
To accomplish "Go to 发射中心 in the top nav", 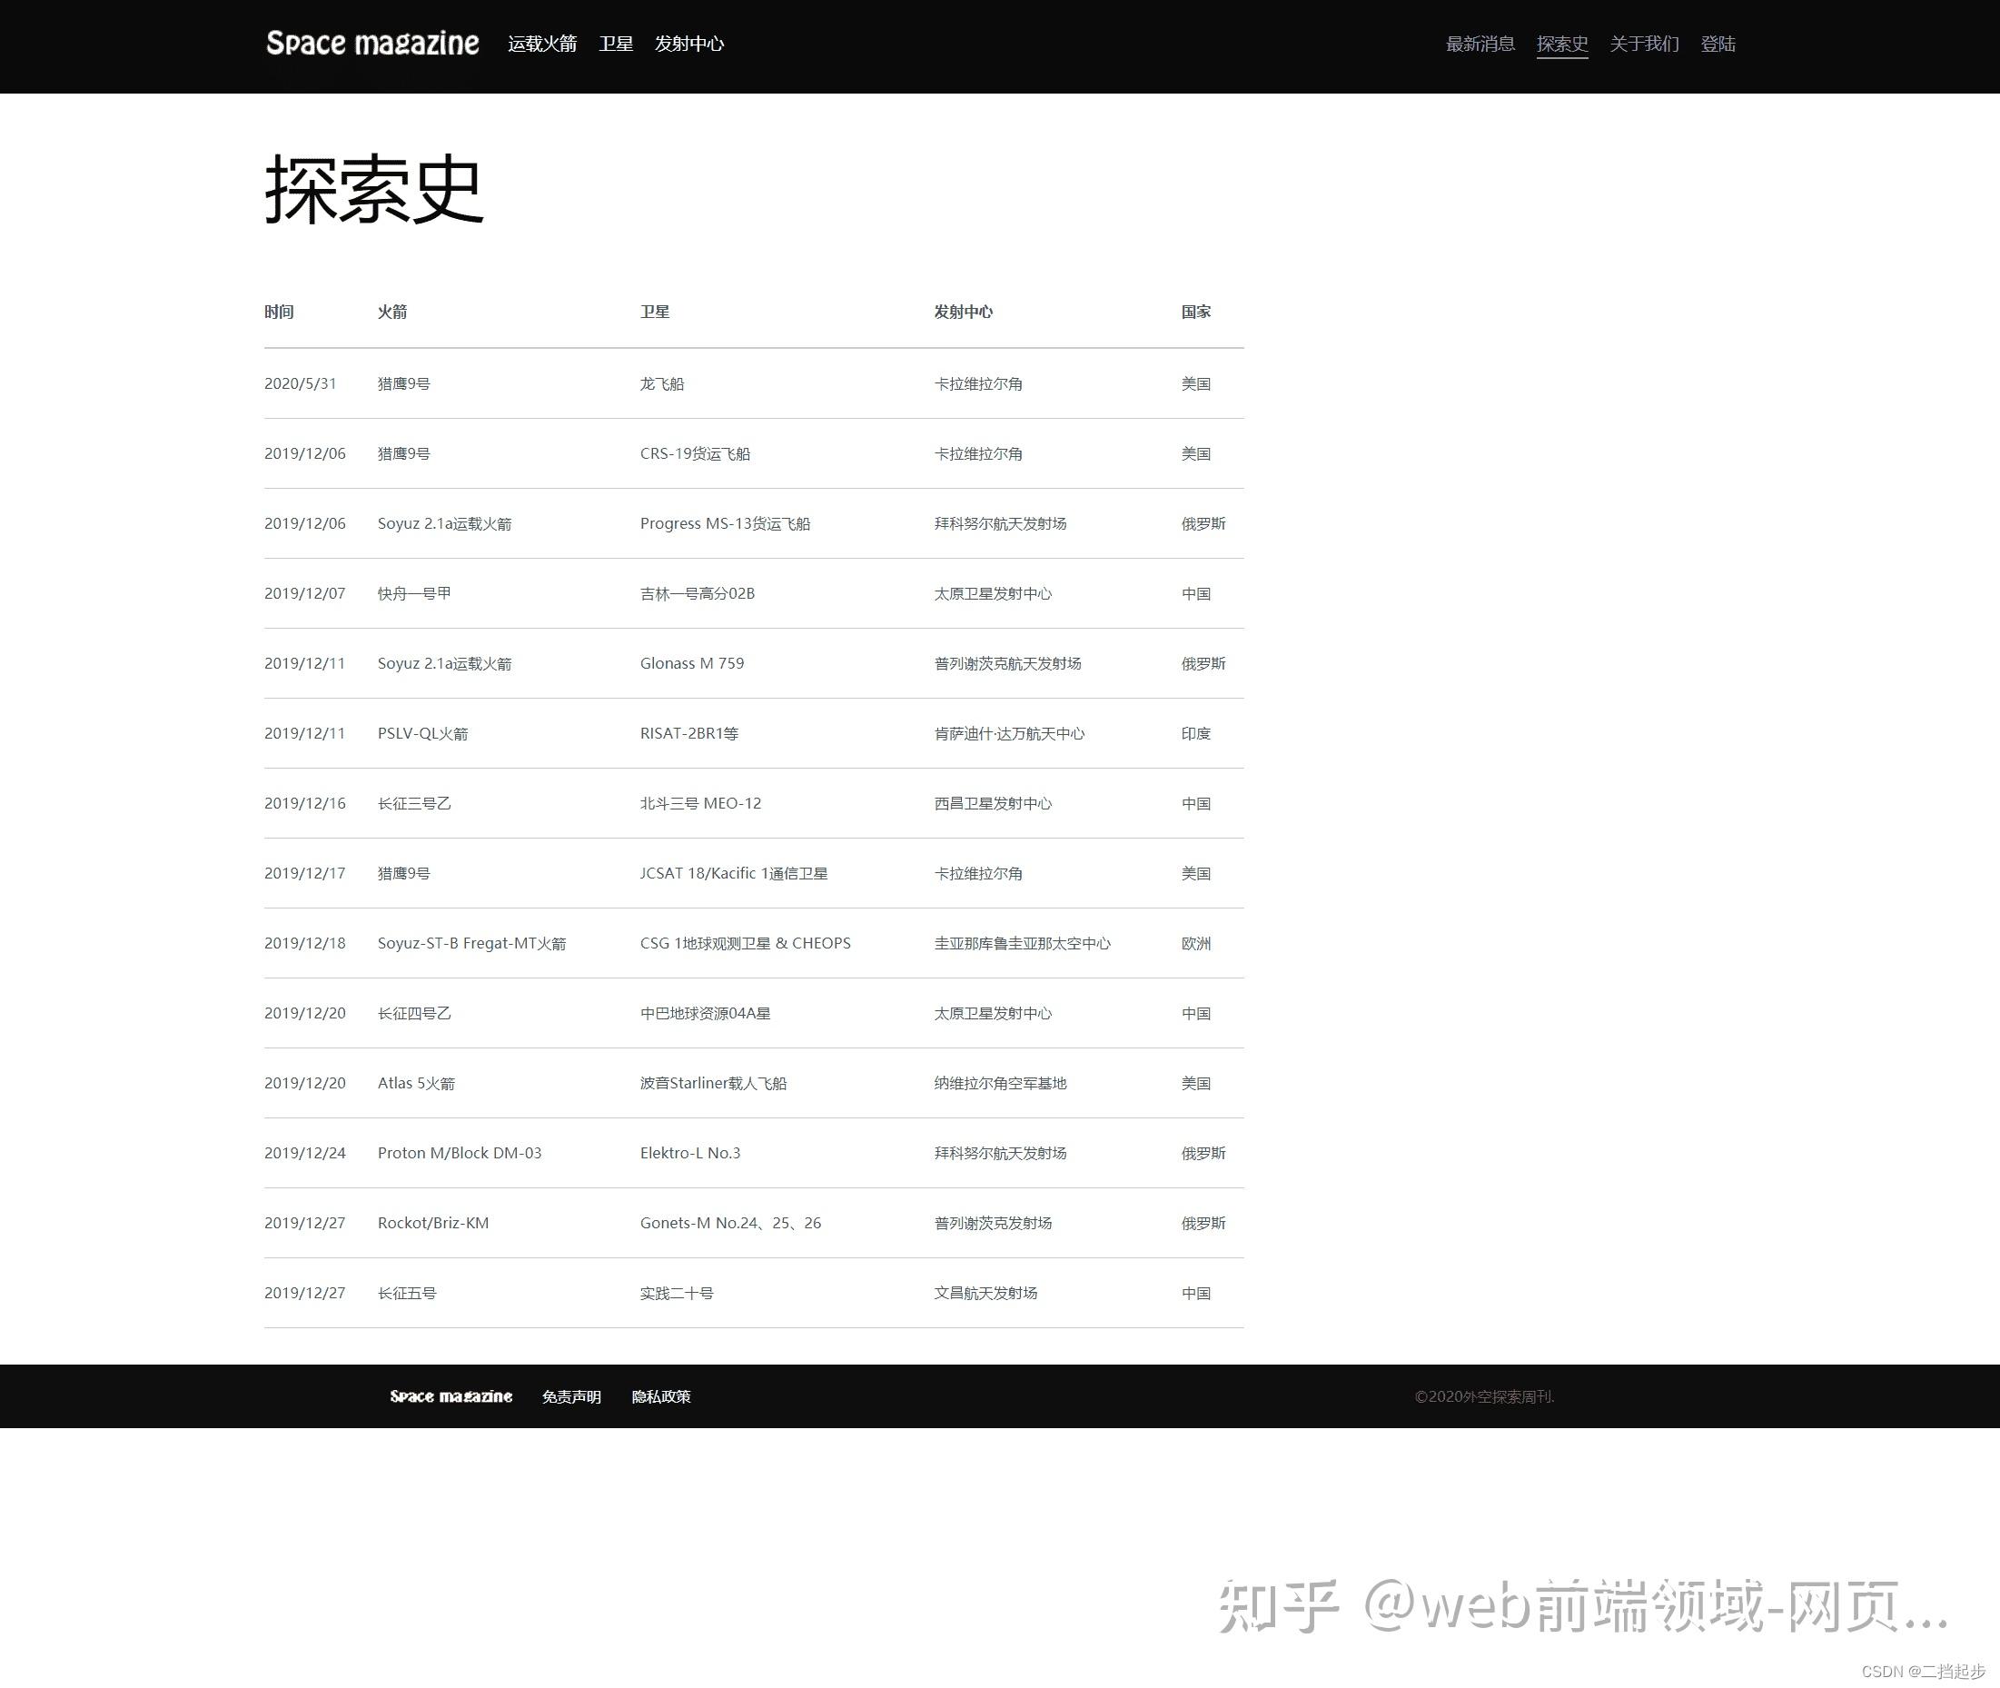I will [688, 44].
